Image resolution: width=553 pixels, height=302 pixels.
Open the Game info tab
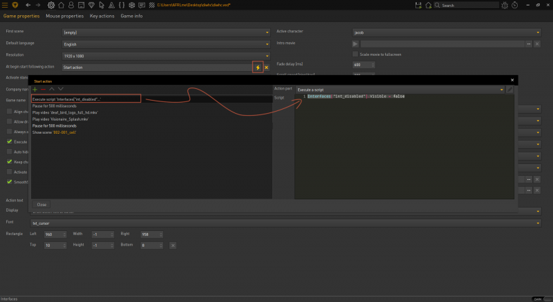coord(131,15)
